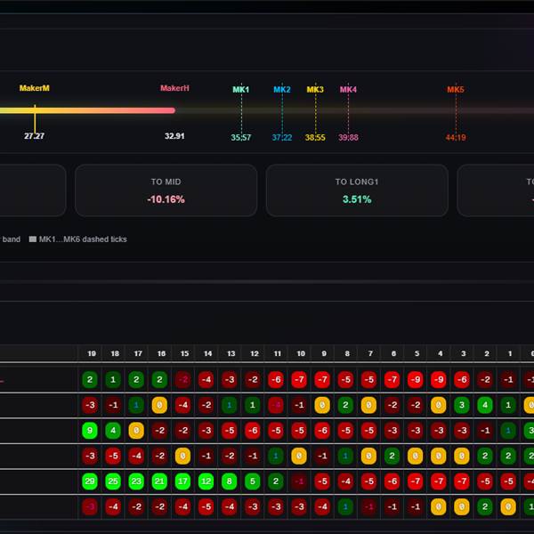This screenshot has width=534, height=534.
Task: Click the MK1...MK6 dashed ticks legend text
Action: coord(83,239)
